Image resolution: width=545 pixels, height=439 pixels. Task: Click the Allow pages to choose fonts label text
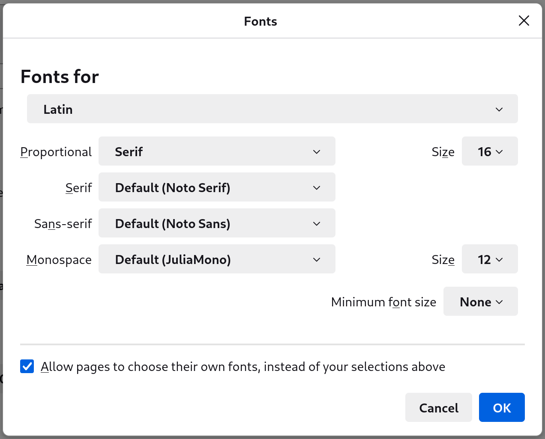click(x=243, y=367)
